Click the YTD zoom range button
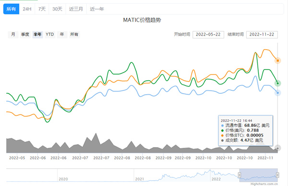 50,35
